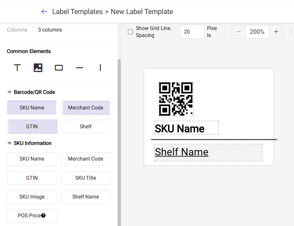Select the Vertical line element tool
The height and width of the screenshot is (226, 294).
coord(100,68)
